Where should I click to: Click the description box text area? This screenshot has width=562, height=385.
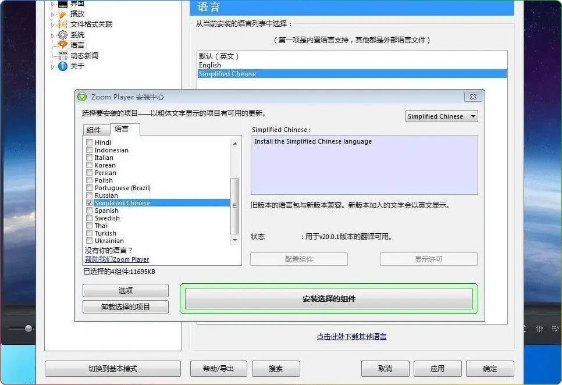(x=364, y=165)
